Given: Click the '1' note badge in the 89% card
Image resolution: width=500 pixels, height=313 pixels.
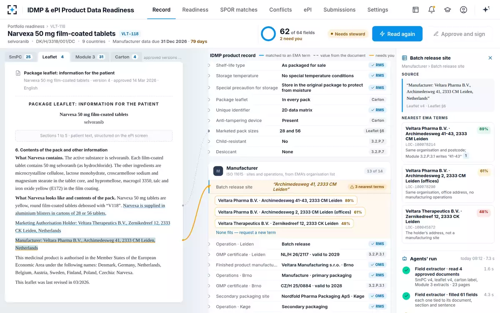Looking at the screenshot, I should [466, 156].
